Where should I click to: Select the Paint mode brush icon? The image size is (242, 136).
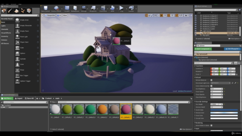click(x=10, y=11)
